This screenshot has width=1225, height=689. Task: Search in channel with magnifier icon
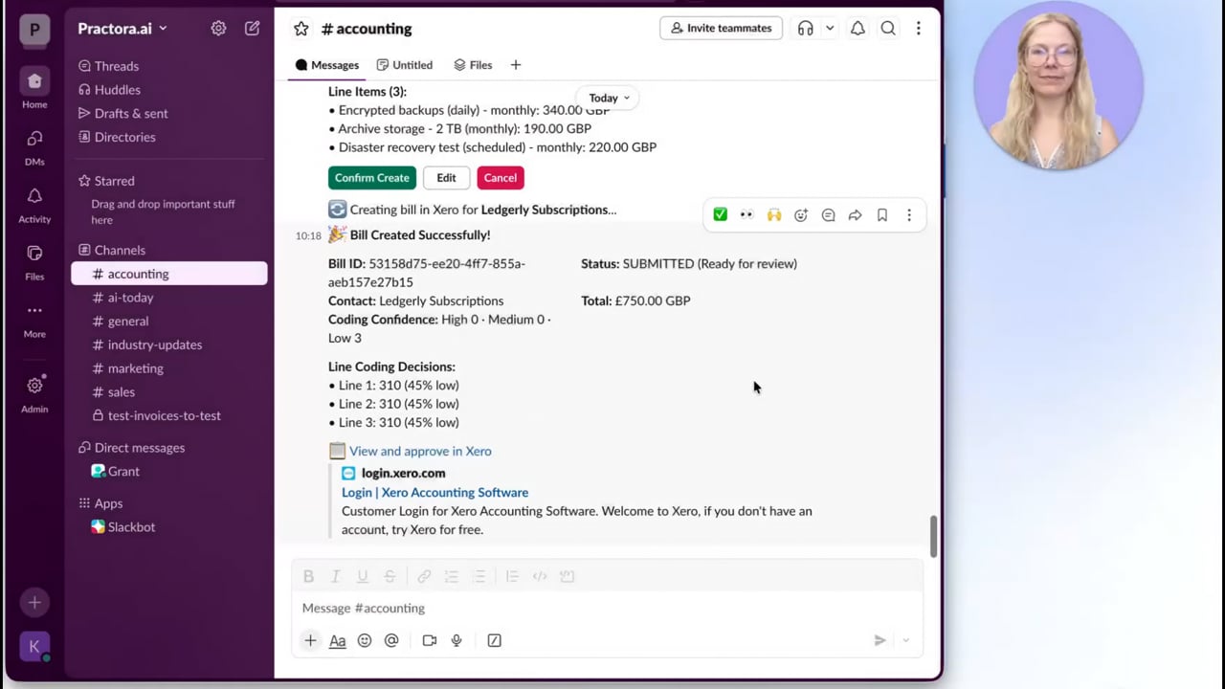point(888,29)
